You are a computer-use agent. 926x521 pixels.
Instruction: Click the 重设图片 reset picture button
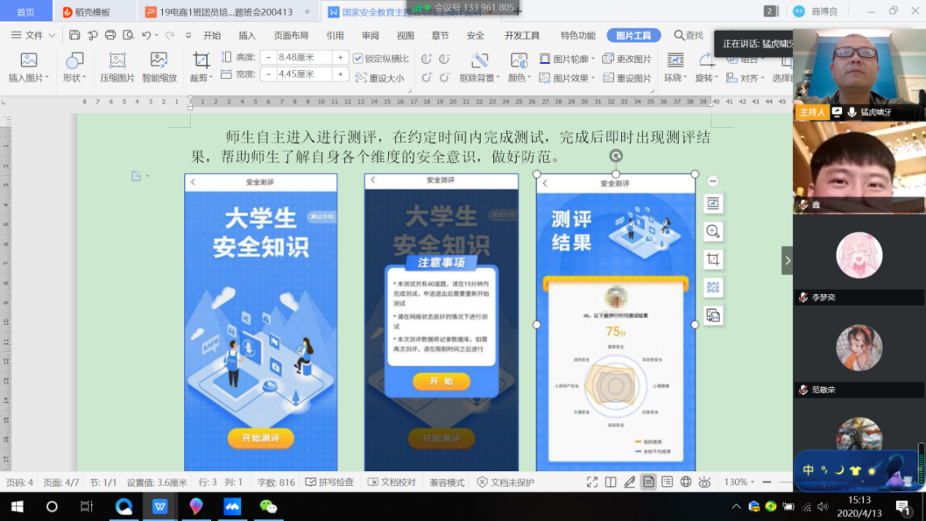627,78
